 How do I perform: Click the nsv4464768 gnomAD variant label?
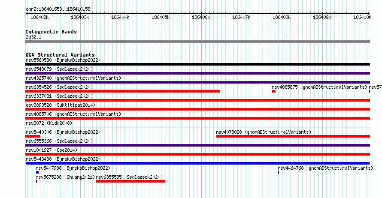325,168
